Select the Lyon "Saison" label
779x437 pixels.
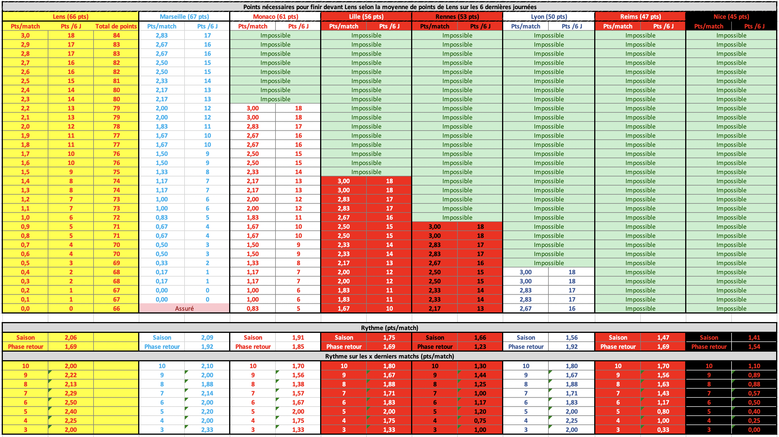point(526,337)
